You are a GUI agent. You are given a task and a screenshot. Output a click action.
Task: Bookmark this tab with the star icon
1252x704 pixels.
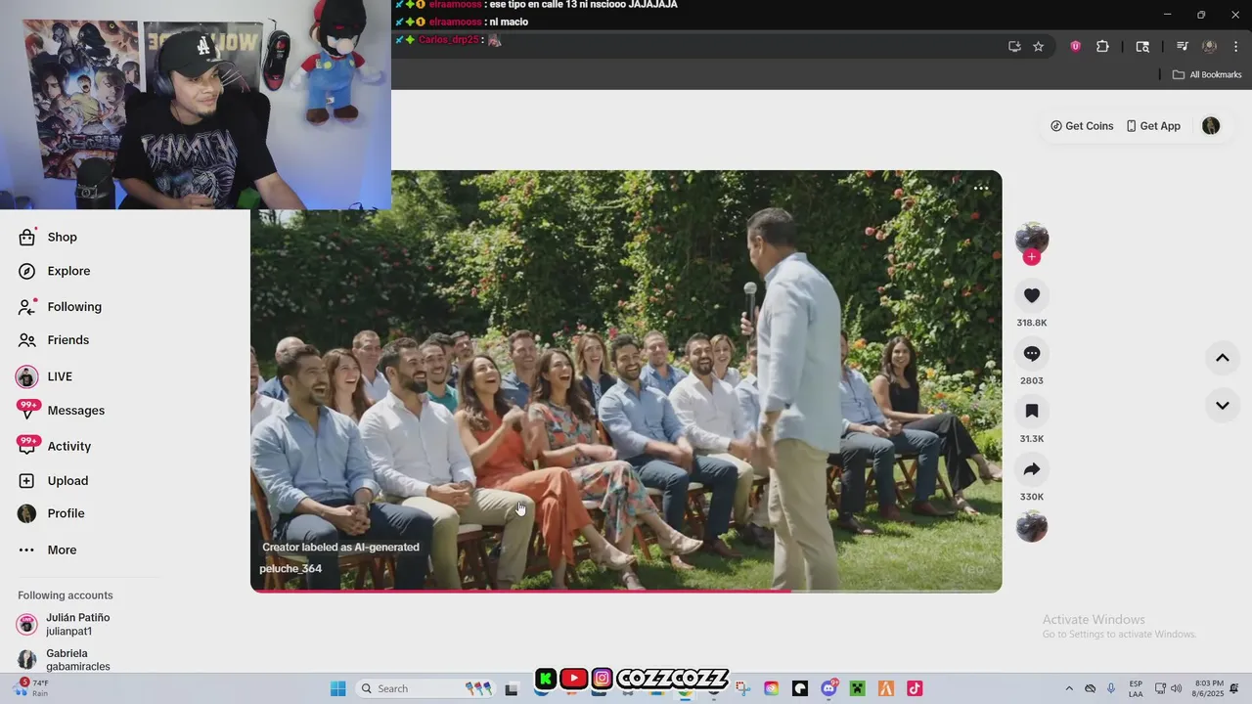tap(1039, 46)
